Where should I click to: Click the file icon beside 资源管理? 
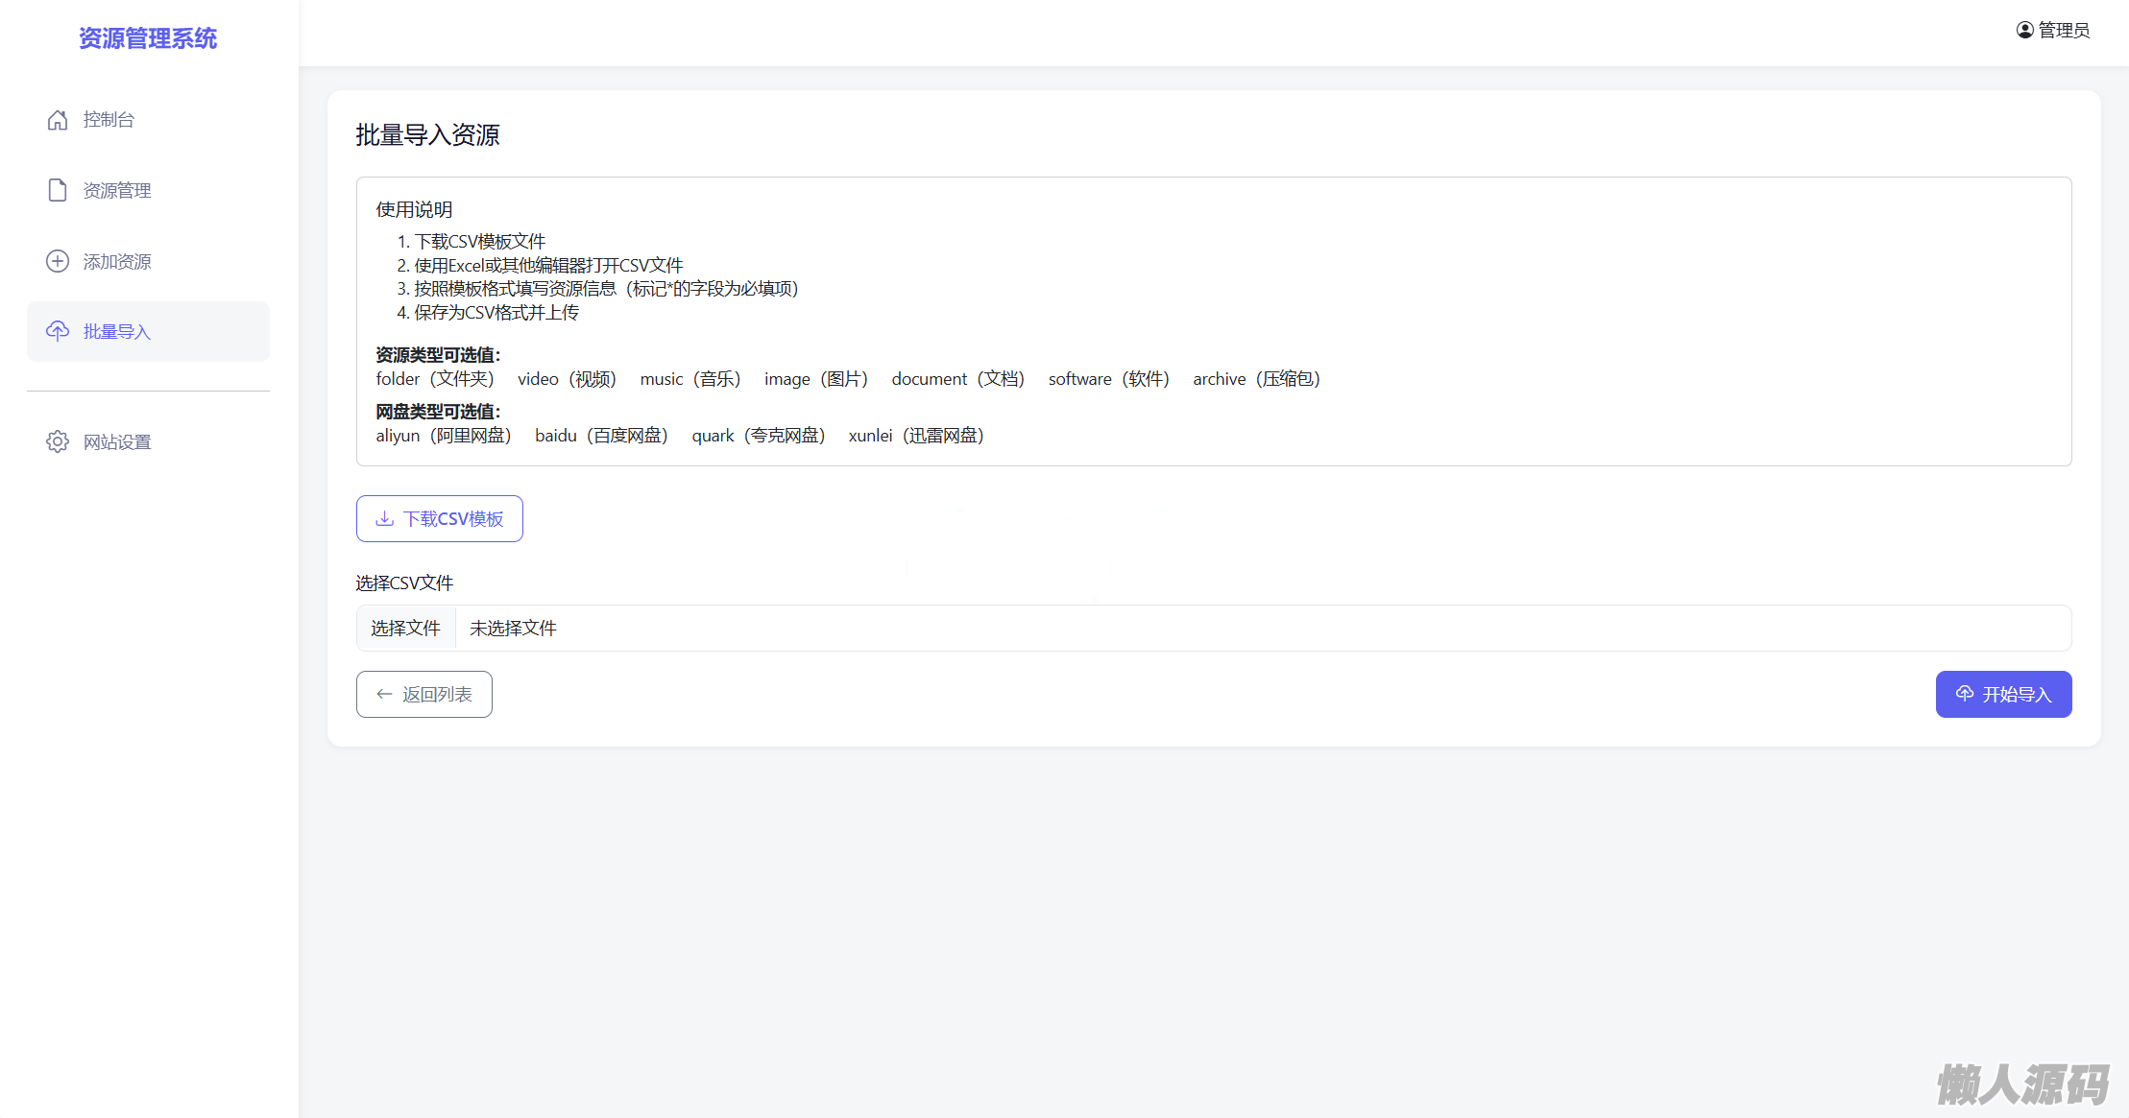click(58, 190)
